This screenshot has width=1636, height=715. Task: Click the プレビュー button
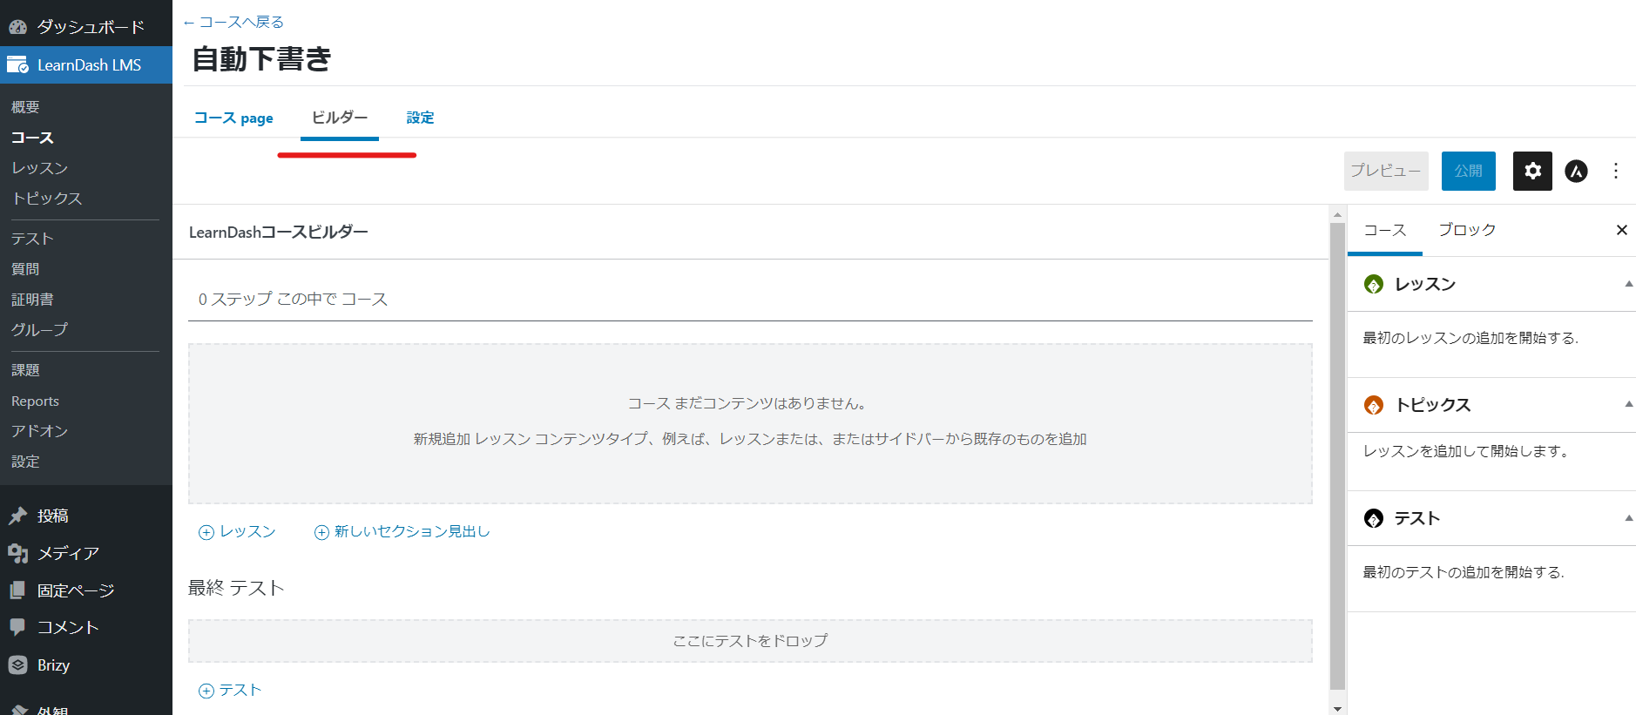tap(1385, 171)
